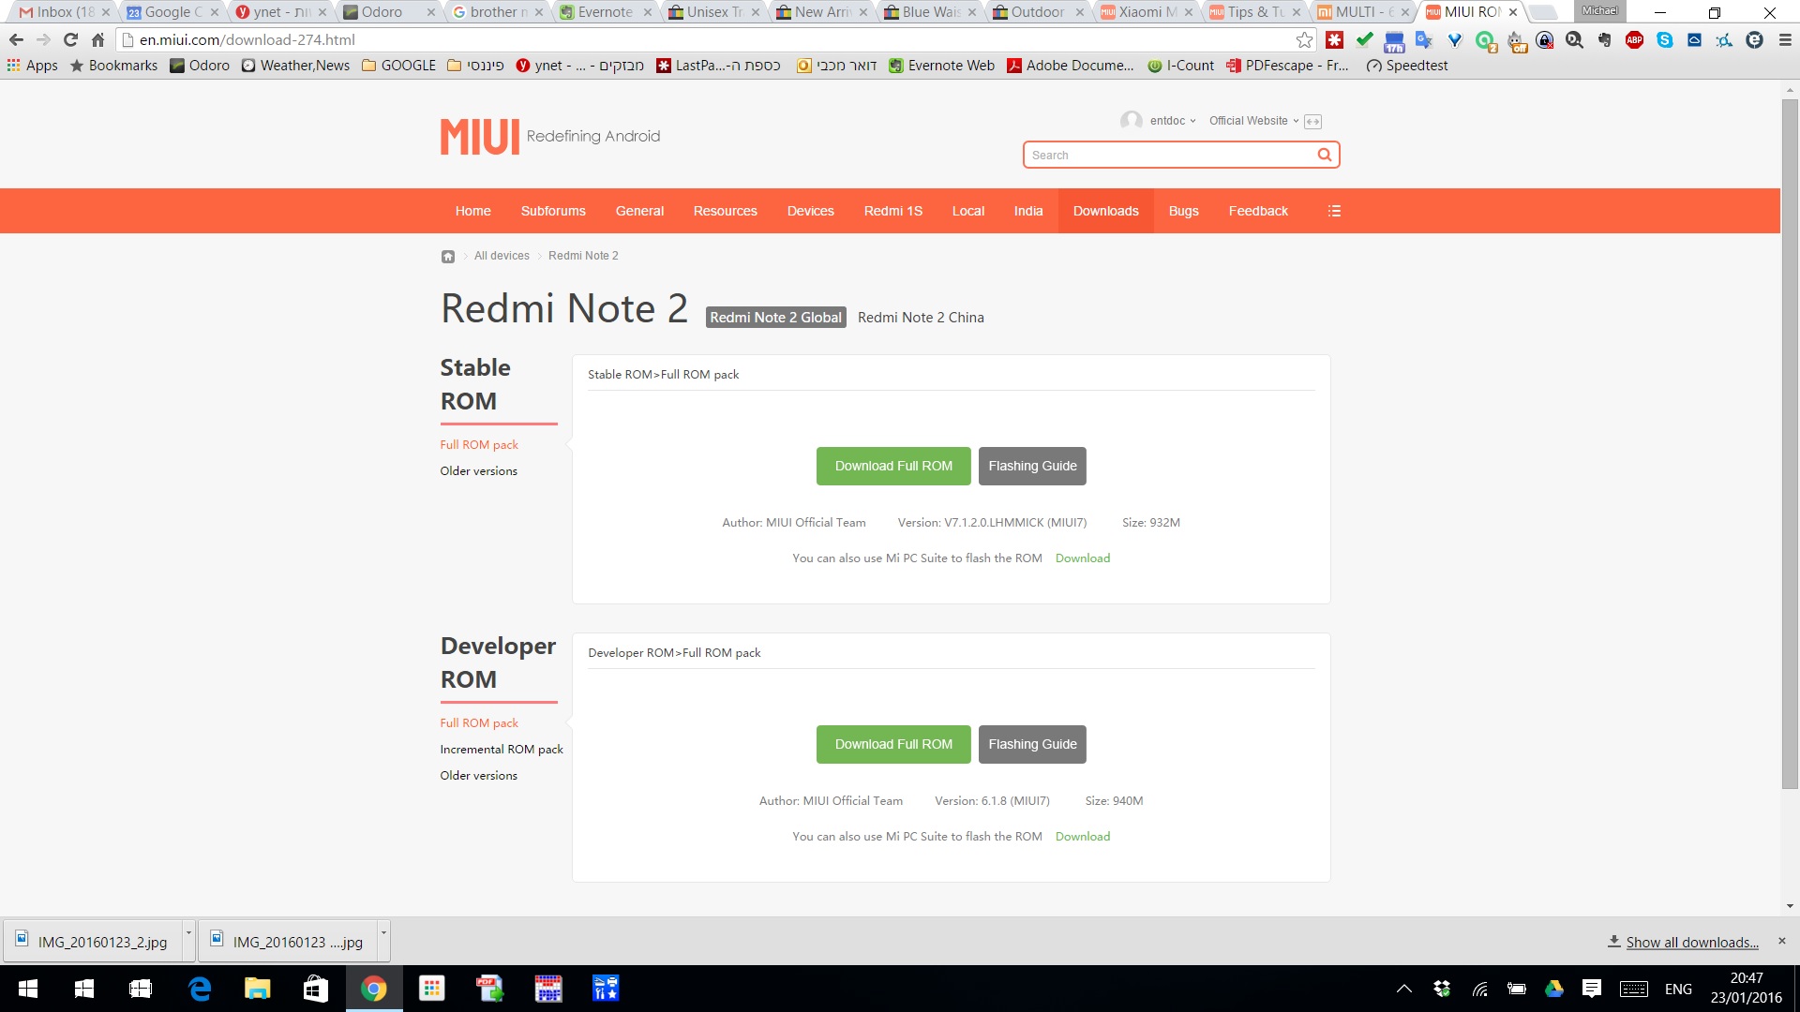
Task: Click the Skype extension icon
Action: pyautogui.click(x=1664, y=39)
